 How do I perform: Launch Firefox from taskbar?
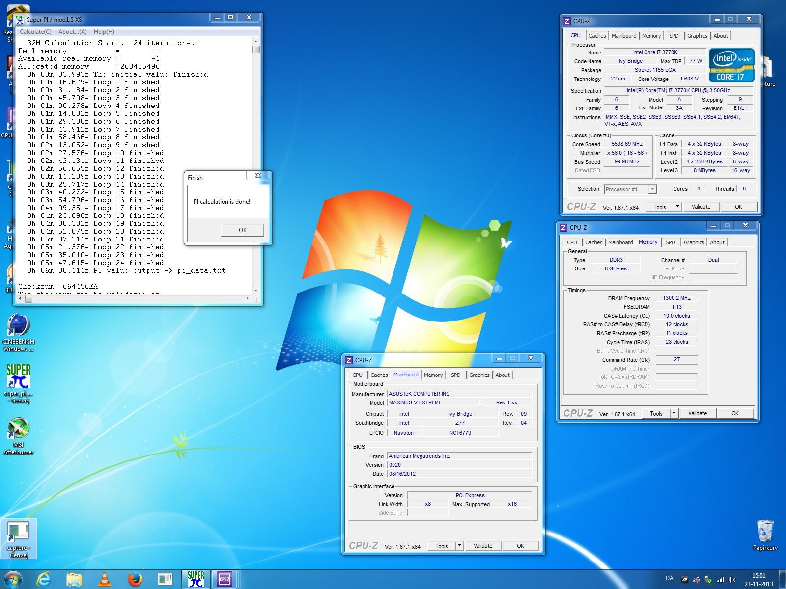point(135,580)
